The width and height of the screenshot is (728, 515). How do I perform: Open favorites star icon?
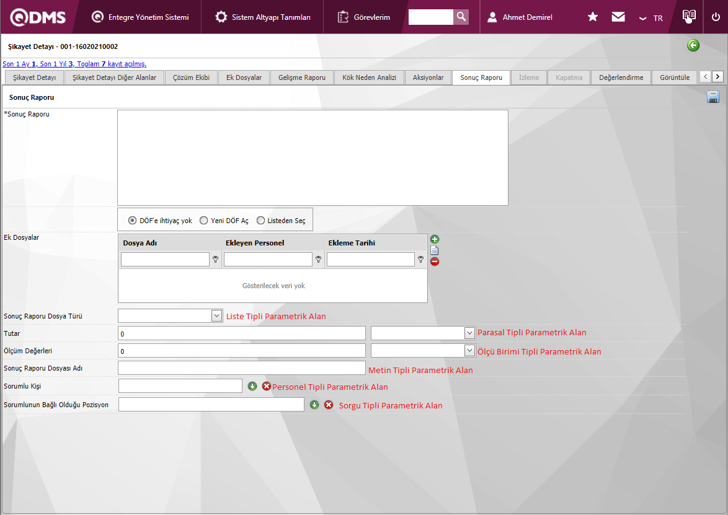coord(592,17)
